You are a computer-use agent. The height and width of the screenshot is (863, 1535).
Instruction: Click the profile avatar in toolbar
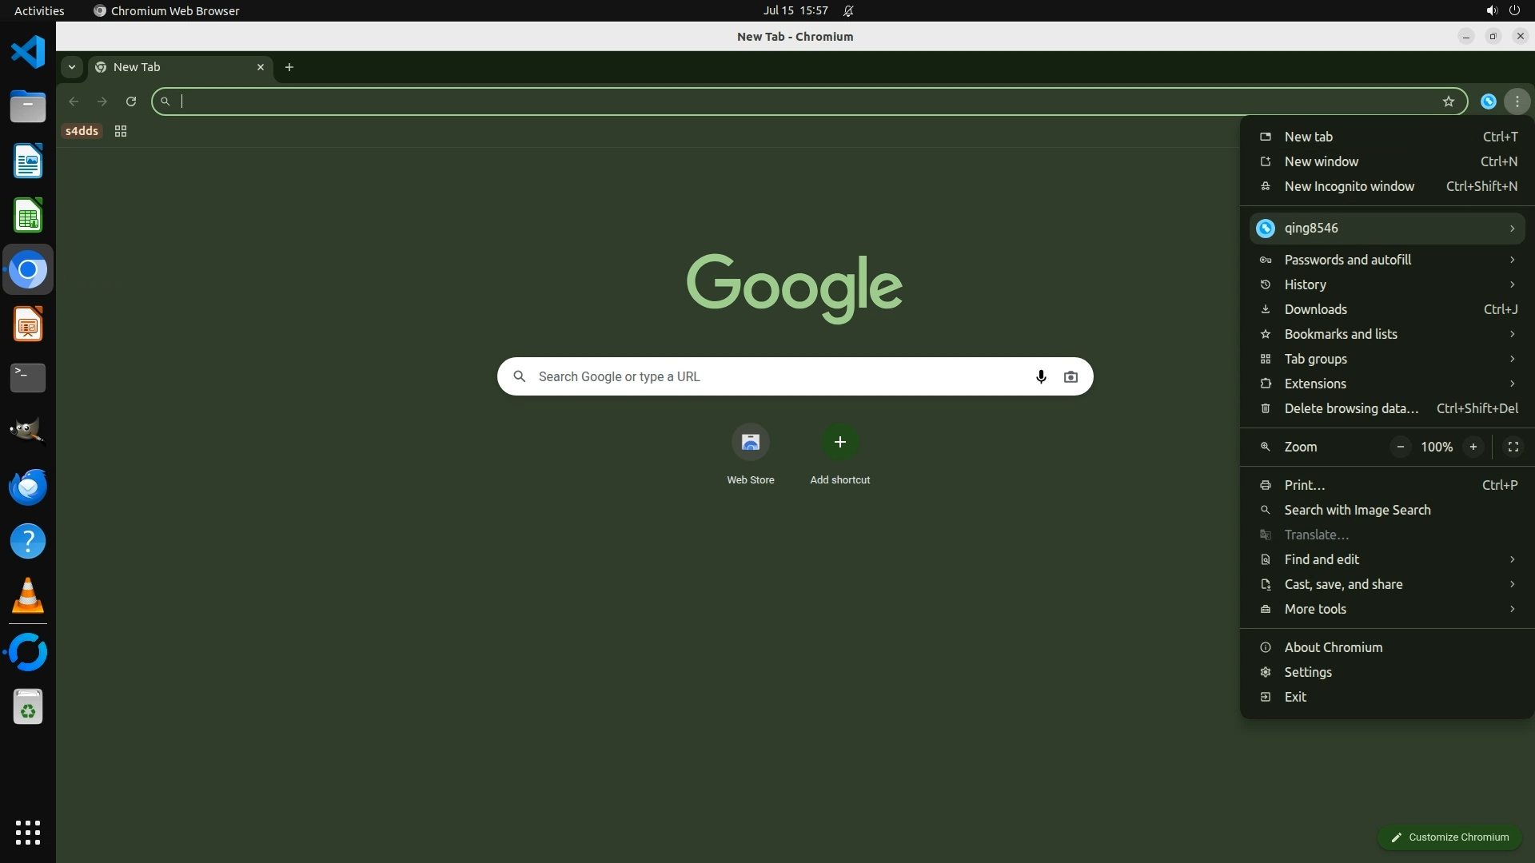pos(1488,101)
